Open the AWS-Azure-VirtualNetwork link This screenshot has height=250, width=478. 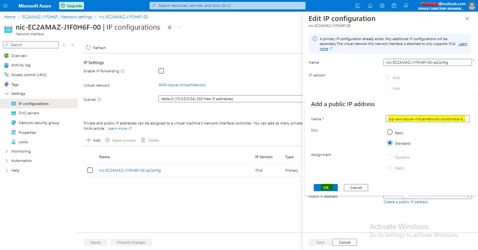182,85
